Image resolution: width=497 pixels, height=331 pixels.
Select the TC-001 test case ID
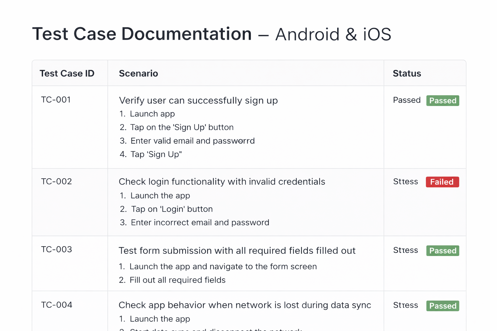(x=56, y=100)
